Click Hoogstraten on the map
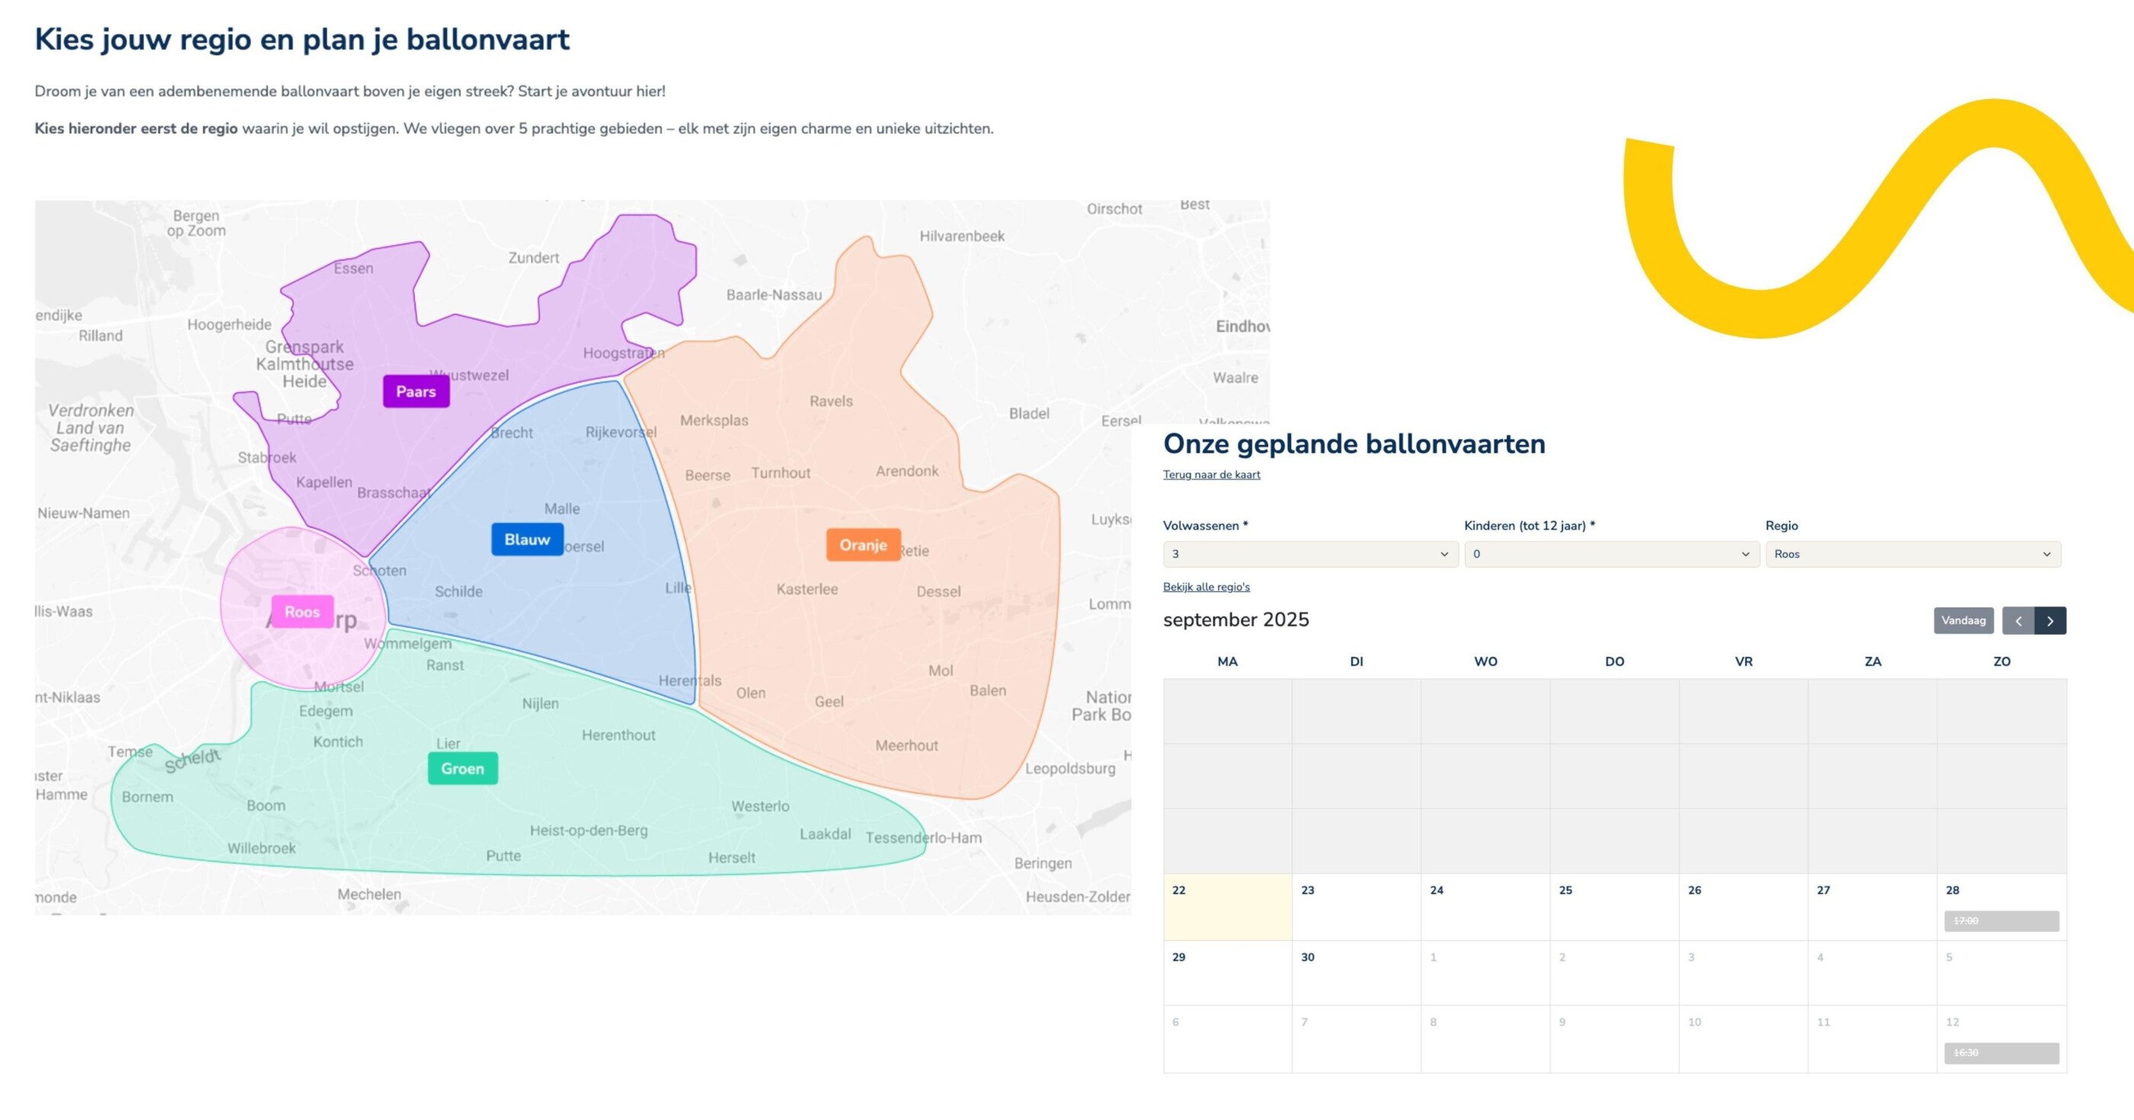Image resolution: width=2134 pixels, height=1120 pixels. coord(623,353)
